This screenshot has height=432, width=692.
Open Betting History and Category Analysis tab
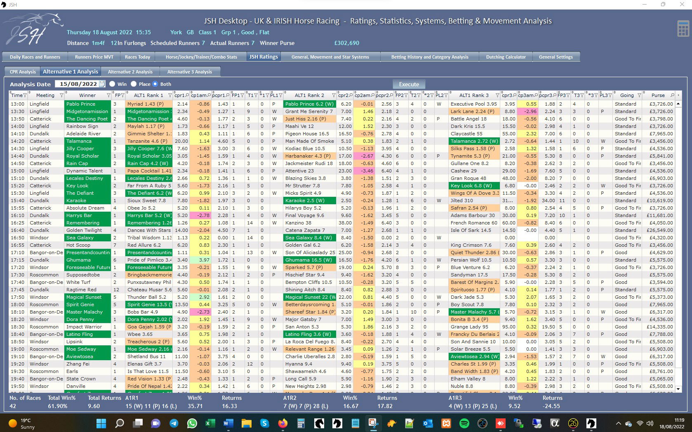pyautogui.click(x=430, y=57)
